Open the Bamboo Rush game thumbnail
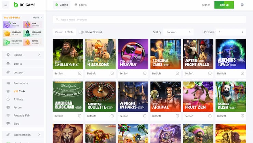 pos(231,97)
